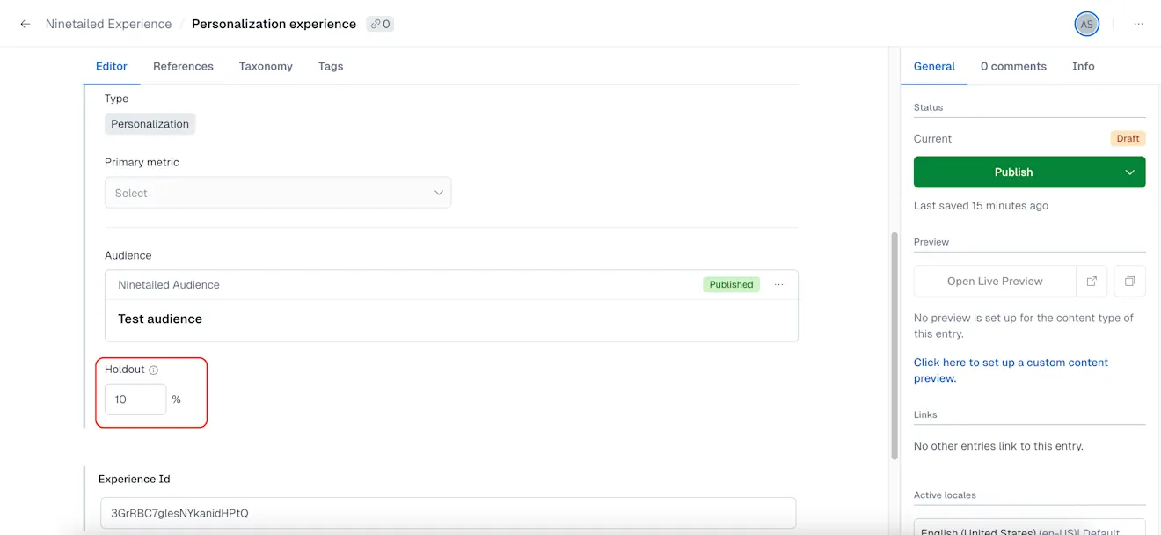Switch to the References tab

click(x=183, y=65)
